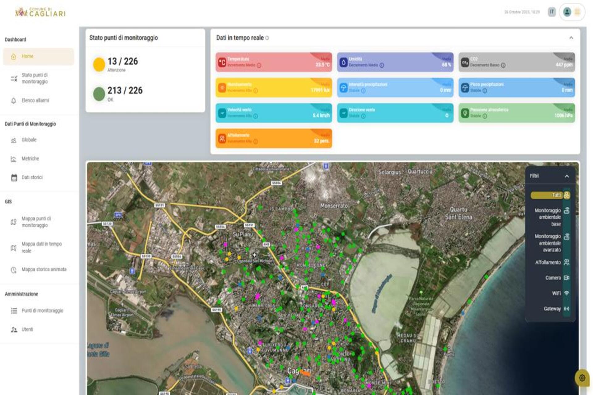Click the Temperatura thermometer icon

222,62
